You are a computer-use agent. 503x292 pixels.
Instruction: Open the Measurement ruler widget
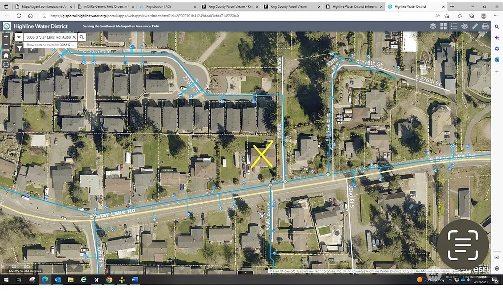pyautogui.click(x=475, y=27)
